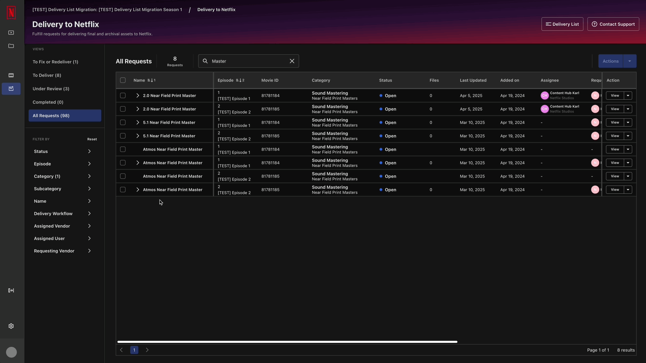Click the search magnifier icon
Image resolution: width=646 pixels, height=363 pixels.
(205, 61)
